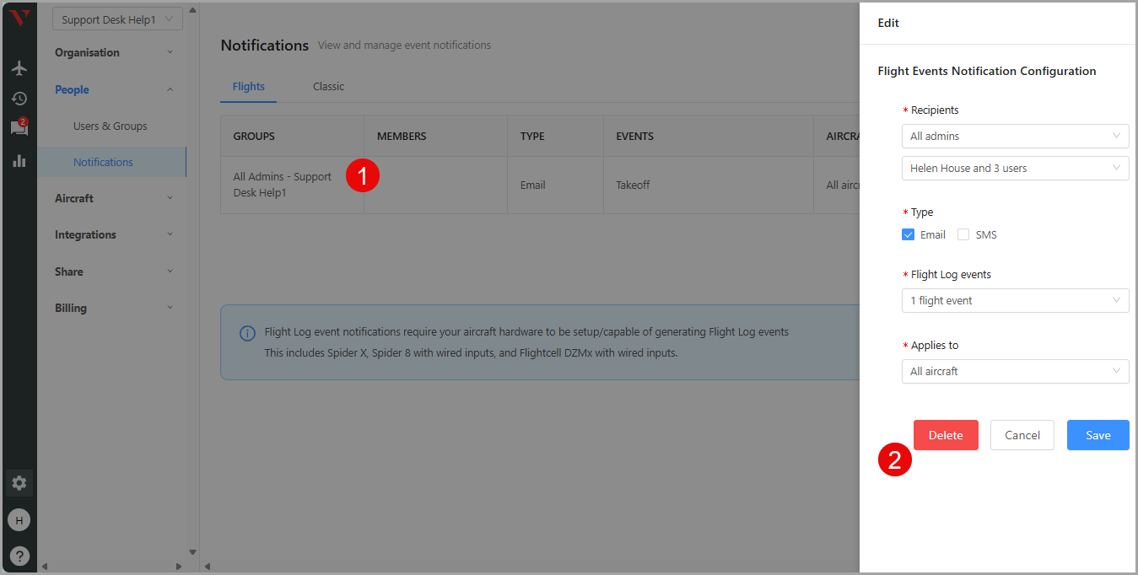Open the Helen House and 3 users dropdown
The width and height of the screenshot is (1138, 575).
coord(1015,169)
